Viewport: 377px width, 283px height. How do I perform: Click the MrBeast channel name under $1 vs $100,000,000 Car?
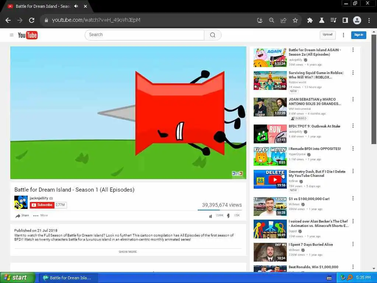tap(294, 204)
